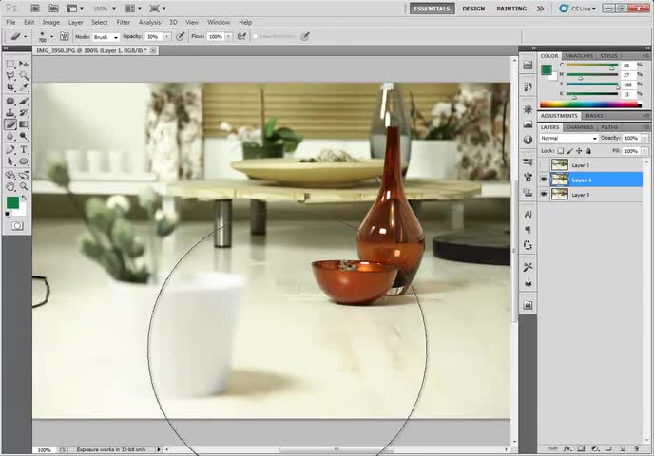Check the Erase to History checkbox

point(256,37)
